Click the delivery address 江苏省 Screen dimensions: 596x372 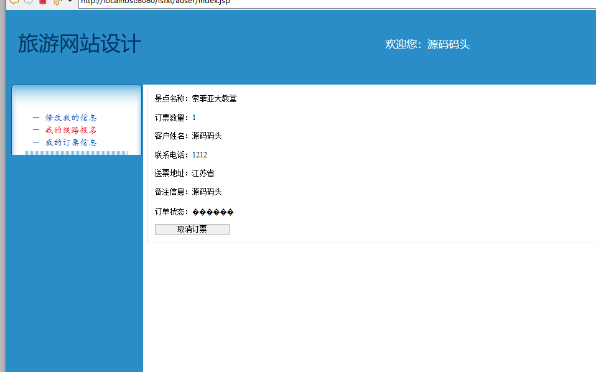tap(204, 172)
